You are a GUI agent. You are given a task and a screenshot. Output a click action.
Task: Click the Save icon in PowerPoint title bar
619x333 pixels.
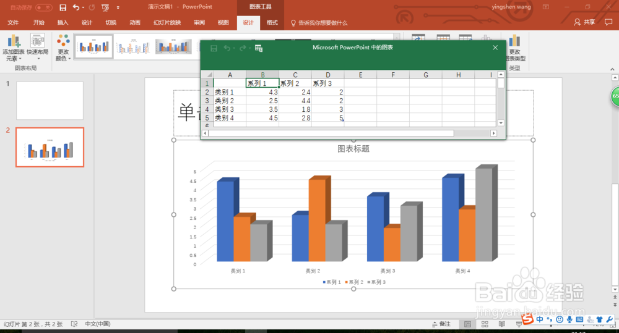63,7
